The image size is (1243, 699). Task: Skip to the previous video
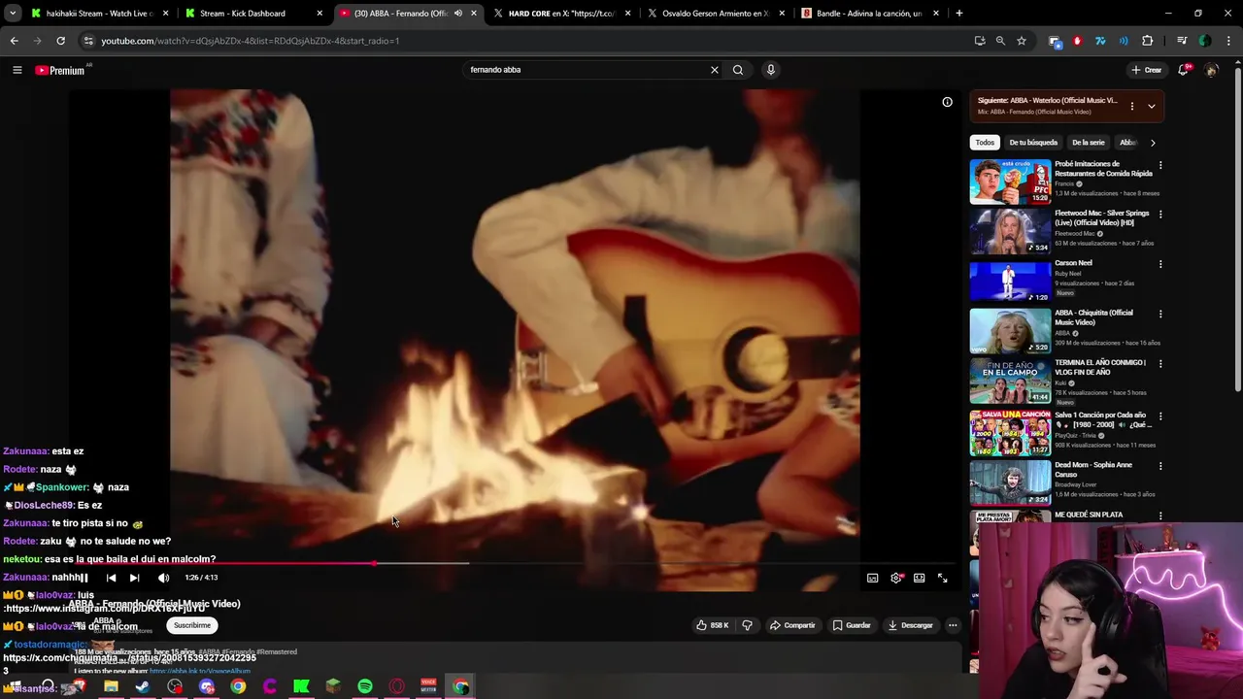pos(111,578)
